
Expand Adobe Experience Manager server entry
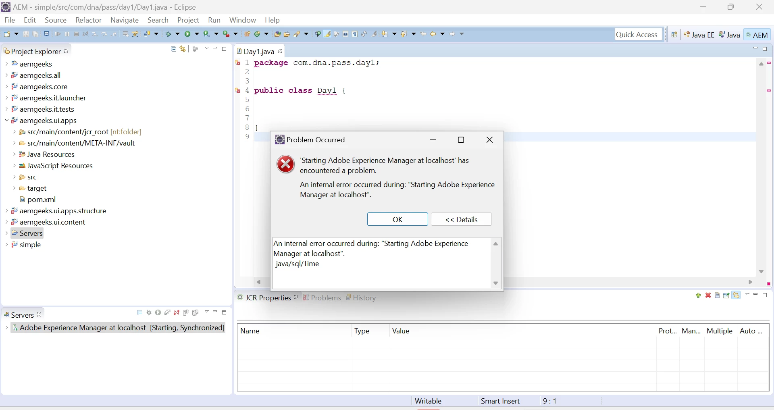pyautogui.click(x=6, y=328)
